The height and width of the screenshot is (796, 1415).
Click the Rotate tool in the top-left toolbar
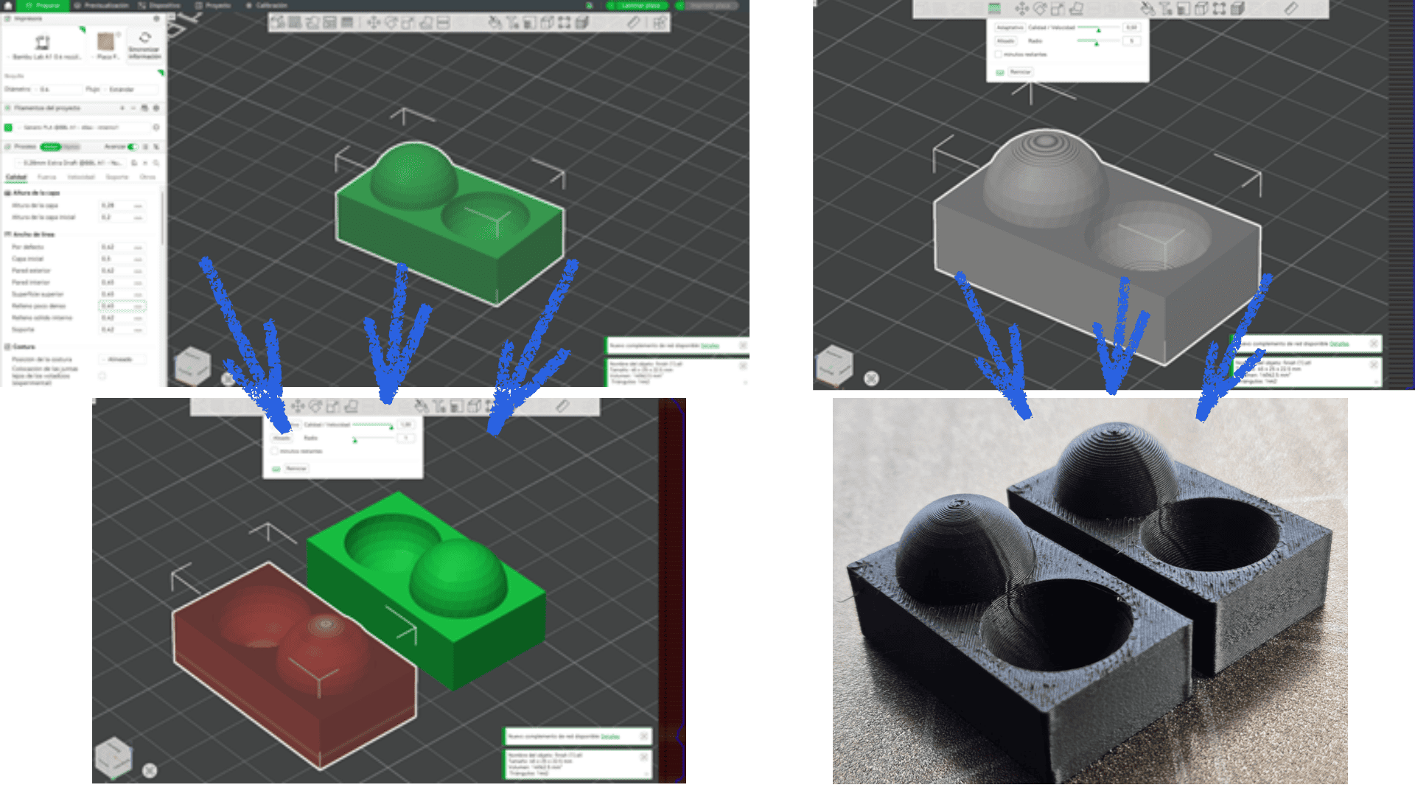click(391, 23)
